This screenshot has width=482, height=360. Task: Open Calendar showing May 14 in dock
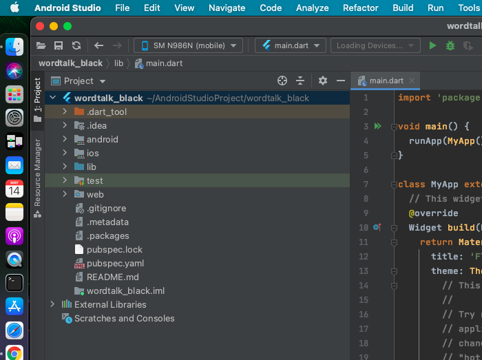14,189
